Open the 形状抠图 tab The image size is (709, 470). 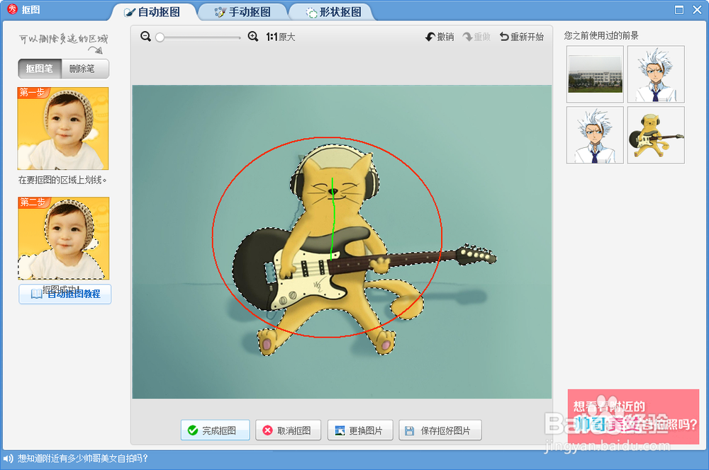[x=334, y=12]
